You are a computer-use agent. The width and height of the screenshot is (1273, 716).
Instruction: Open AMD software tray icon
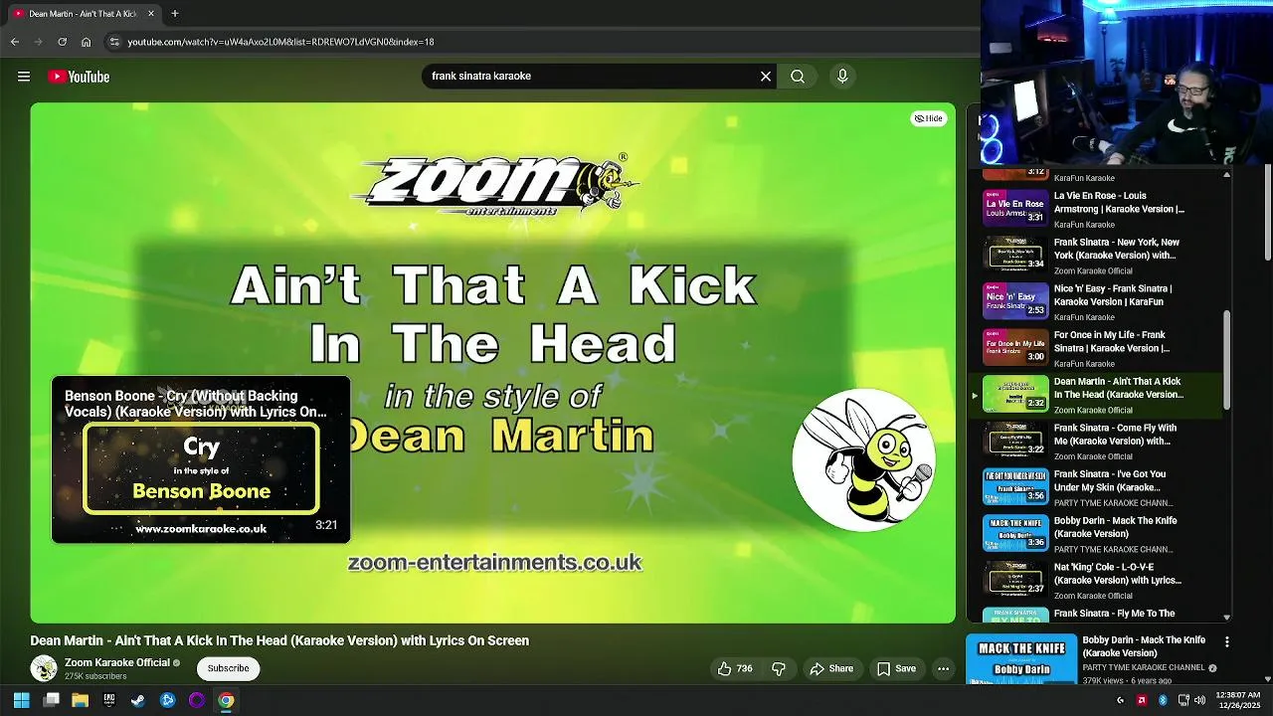[1141, 700]
